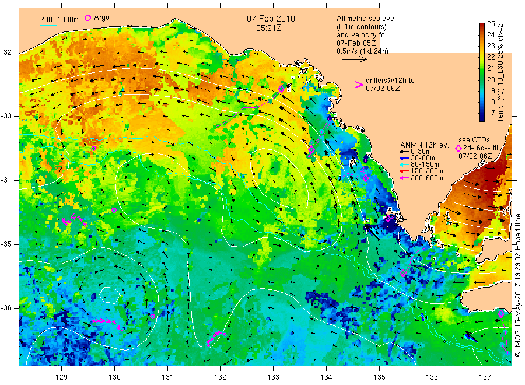Click the 'sealCTDs' legend heading
The width and height of the screenshot is (525, 385).
point(474,140)
